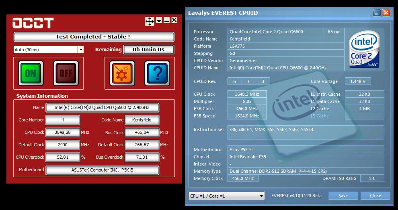Click the OCCT logo
The height and width of the screenshot is (210, 398).
point(33,23)
